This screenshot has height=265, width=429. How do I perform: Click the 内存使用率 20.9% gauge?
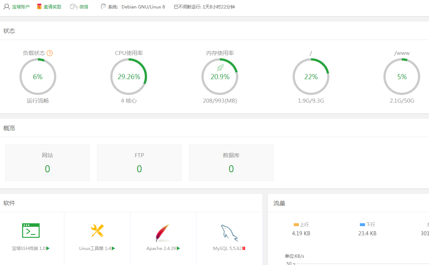220,77
